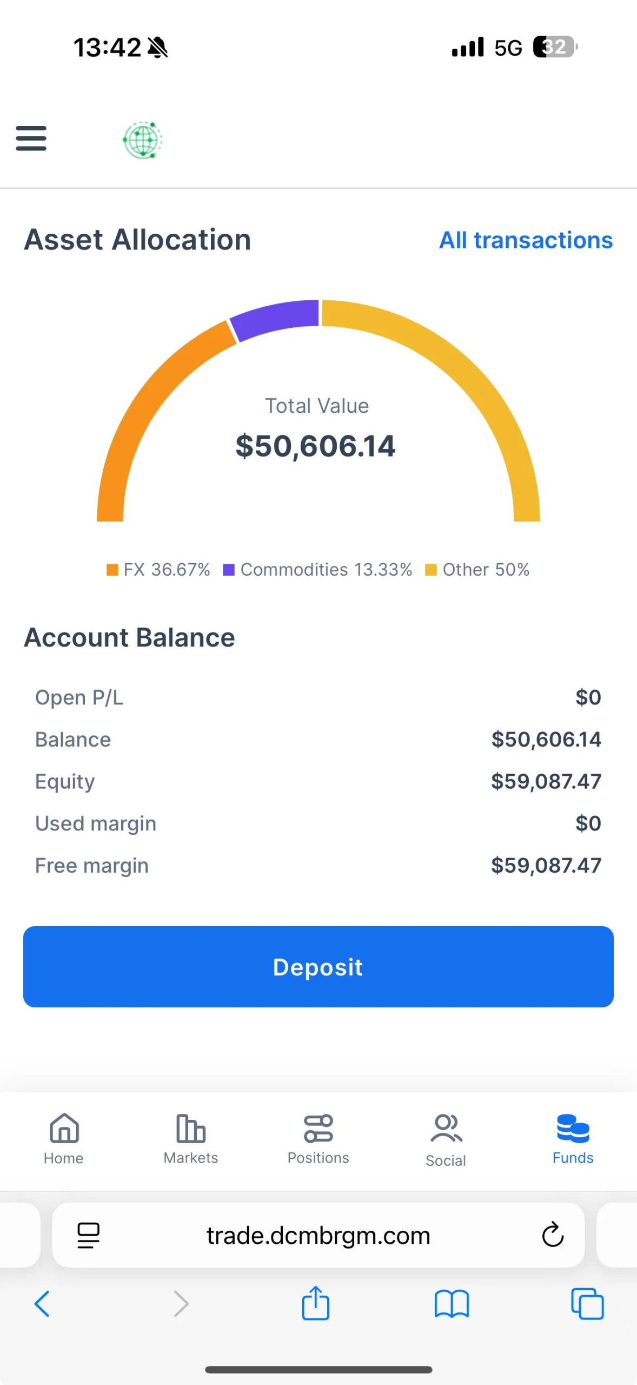Image resolution: width=637 pixels, height=1385 pixels.
Task: Open the hamburger menu
Action: (31, 138)
